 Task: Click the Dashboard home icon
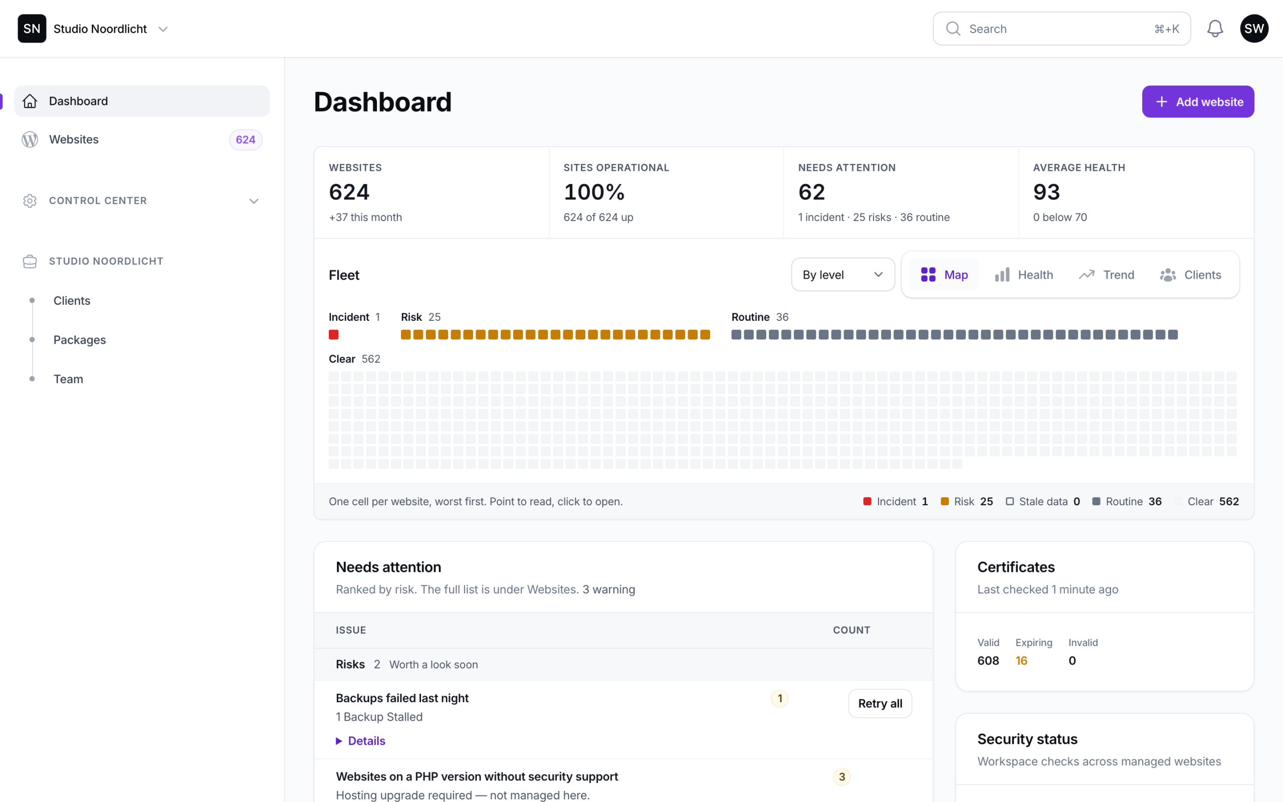point(30,101)
